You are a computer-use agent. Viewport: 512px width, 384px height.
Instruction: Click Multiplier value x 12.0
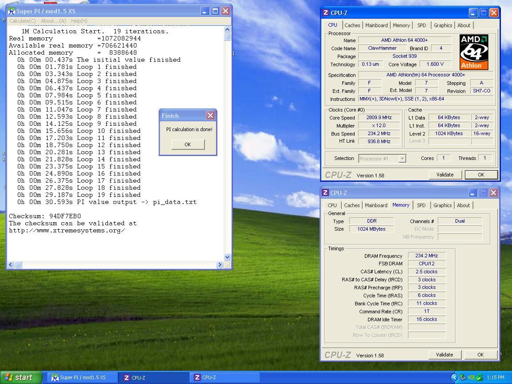379,125
